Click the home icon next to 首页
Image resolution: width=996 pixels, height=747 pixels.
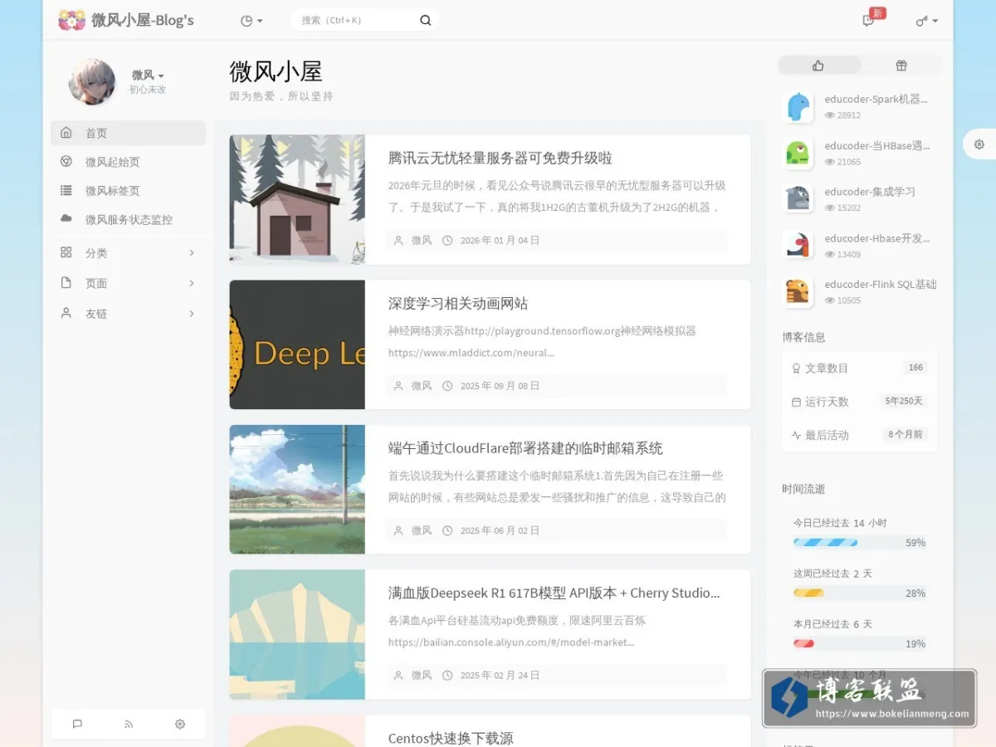pos(66,133)
